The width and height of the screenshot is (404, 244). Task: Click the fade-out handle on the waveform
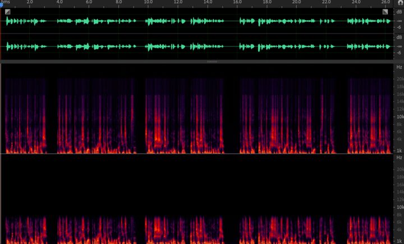click(x=385, y=11)
